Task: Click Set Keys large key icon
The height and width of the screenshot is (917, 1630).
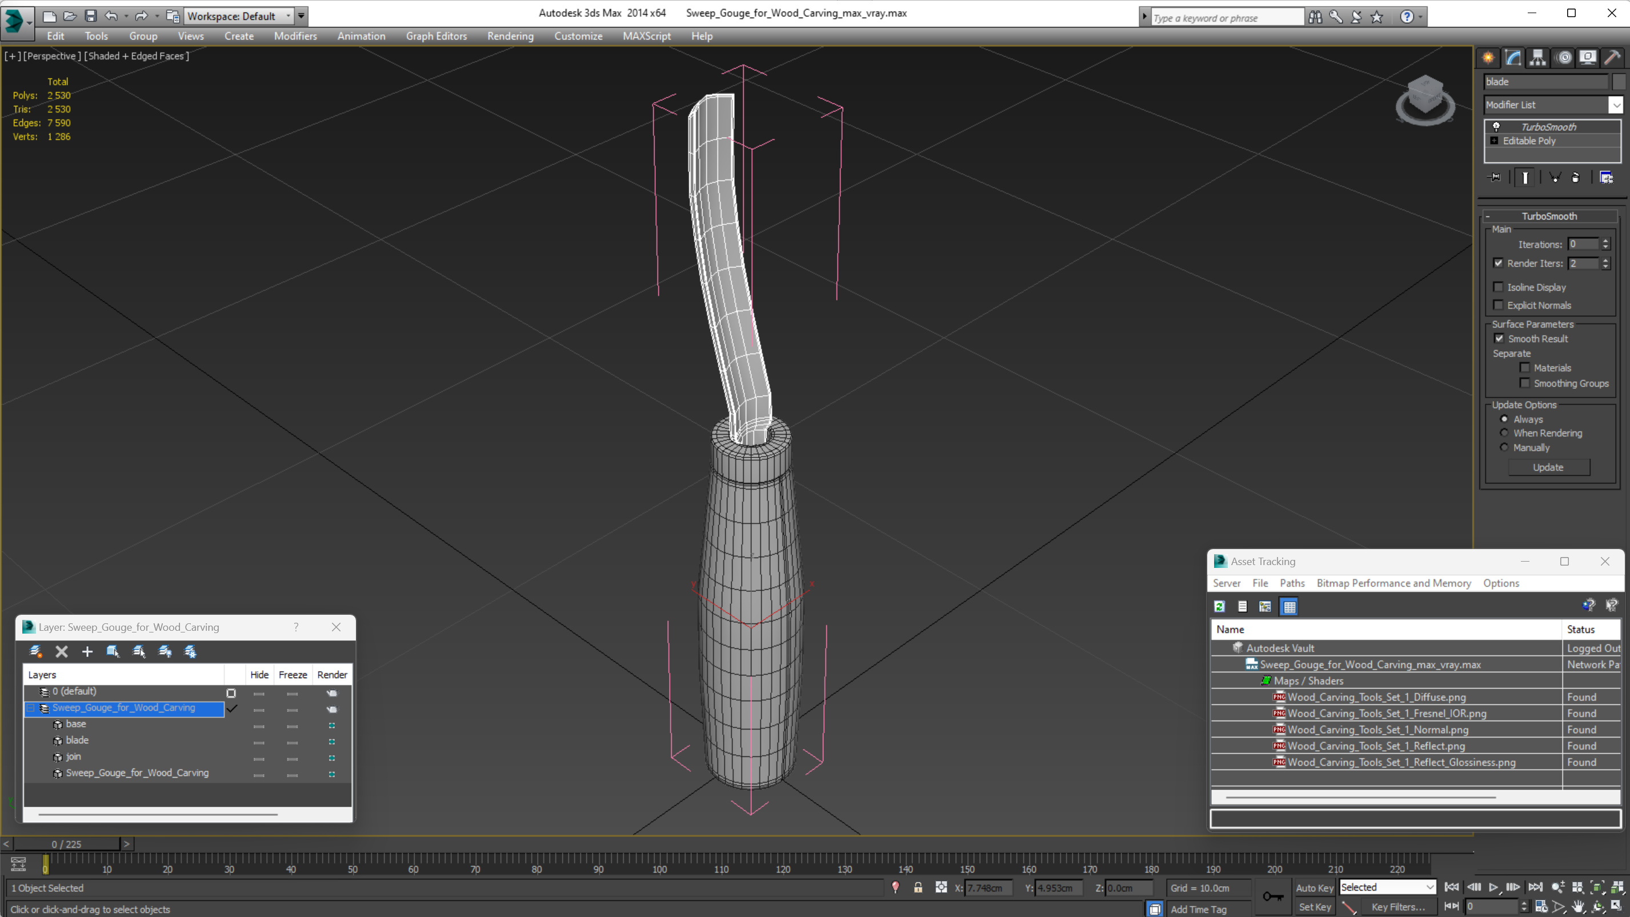Action: (x=1272, y=897)
